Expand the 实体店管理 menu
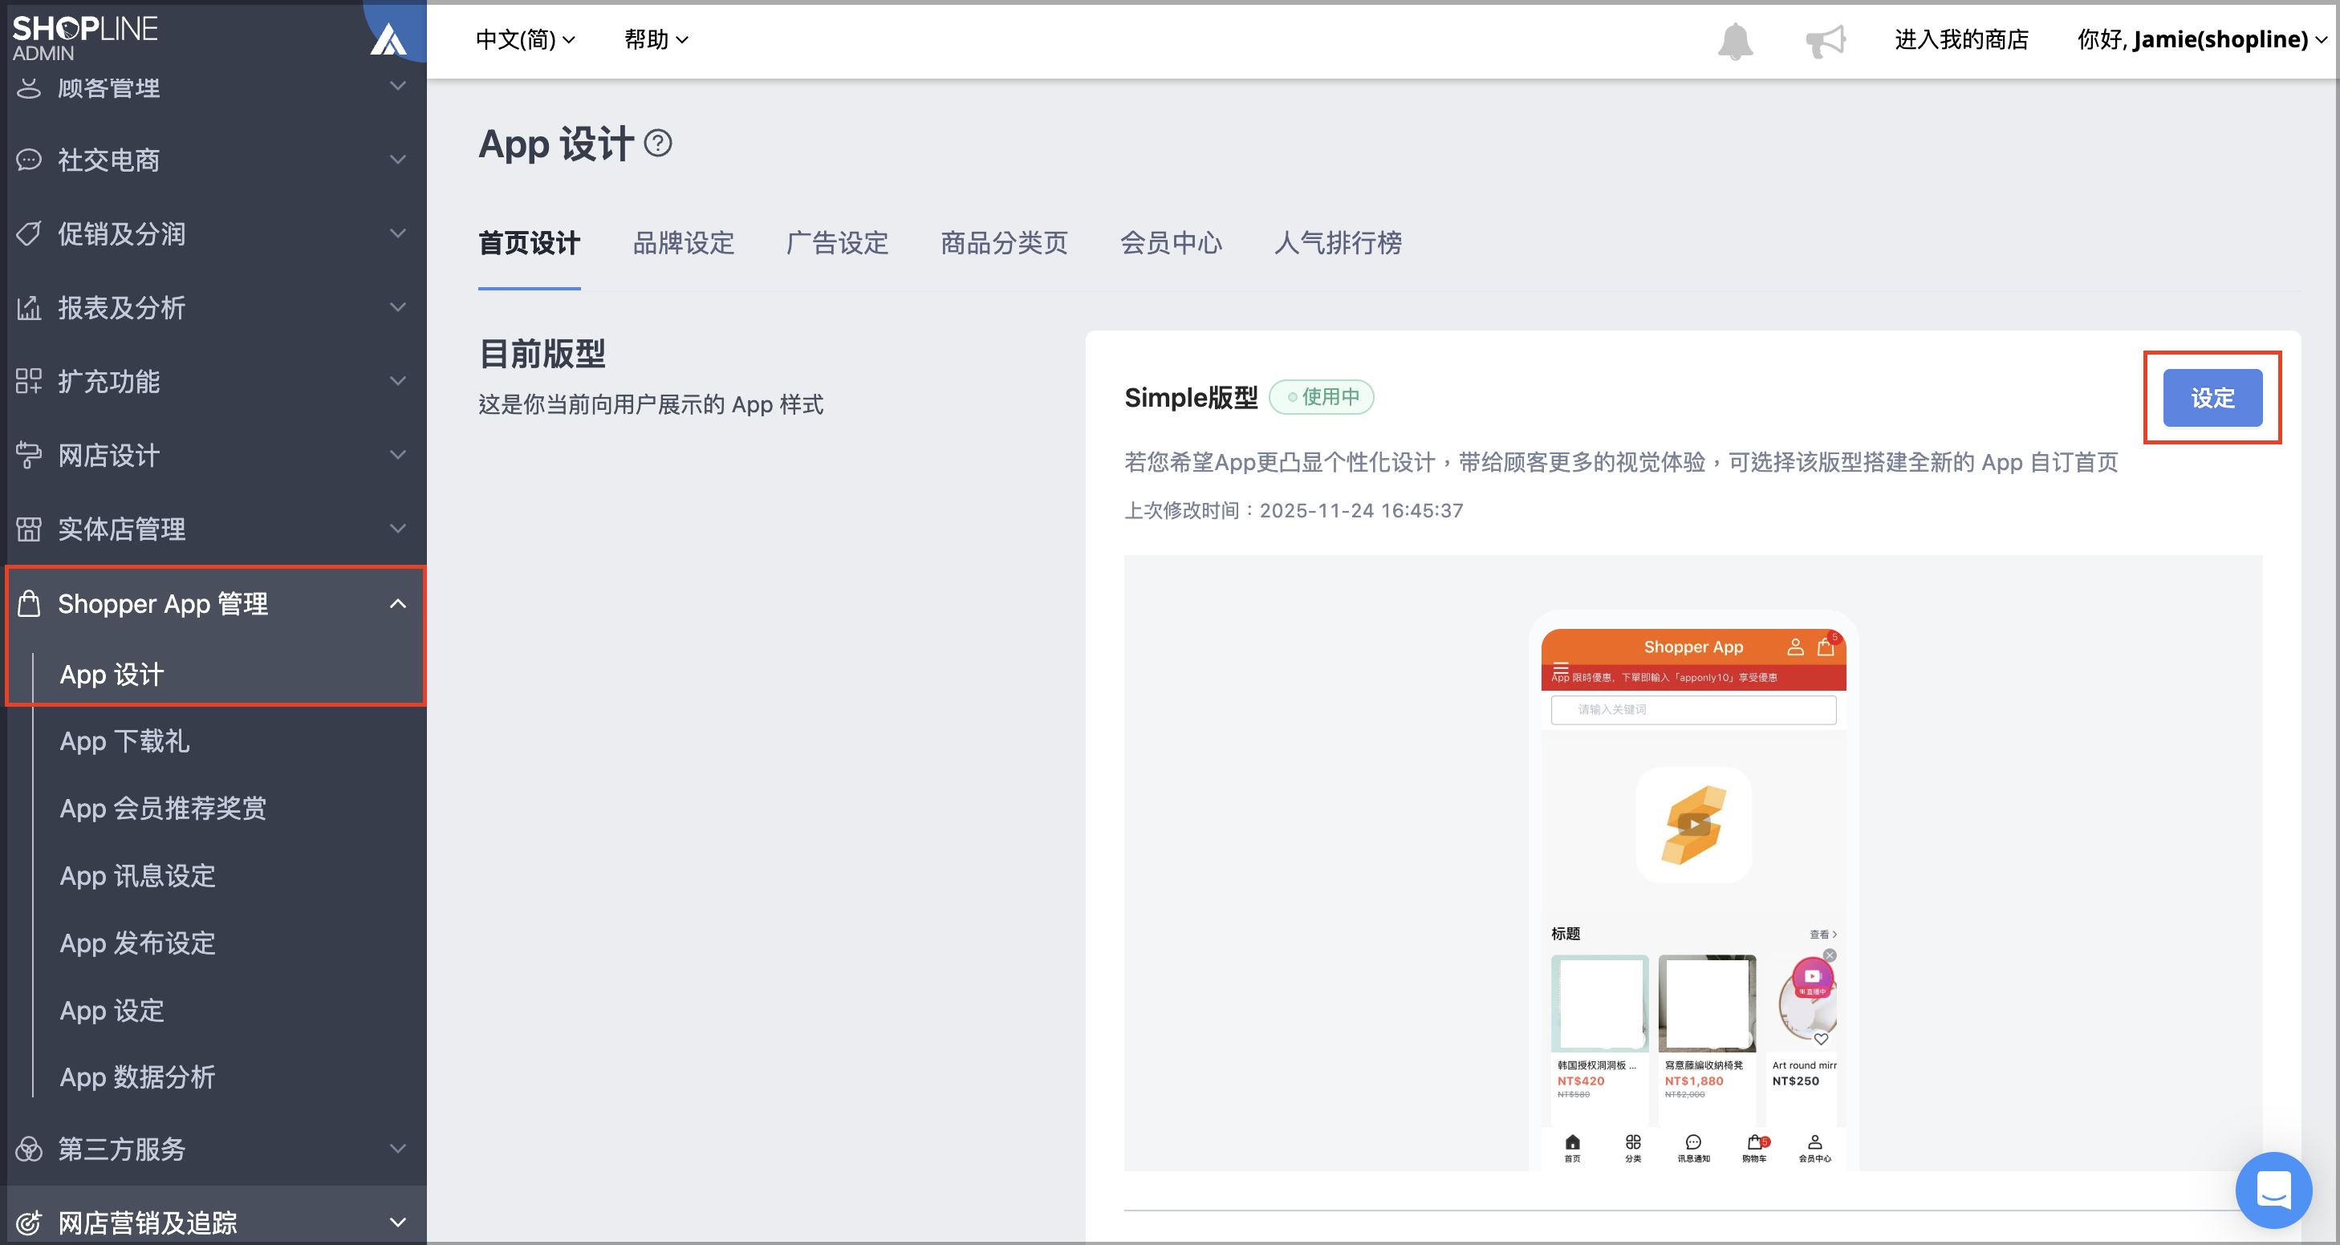This screenshot has width=2340, height=1245. click(x=397, y=529)
